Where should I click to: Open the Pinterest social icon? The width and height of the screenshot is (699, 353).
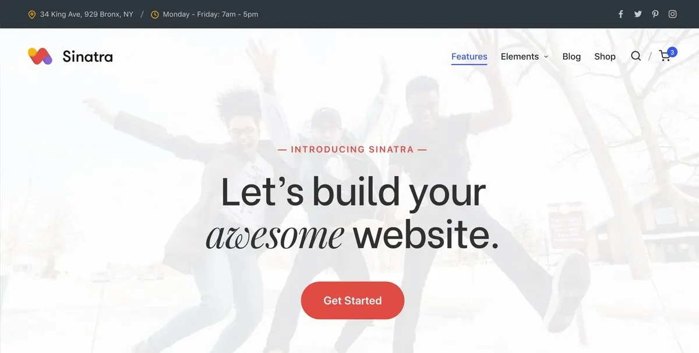click(x=655, y=14)
